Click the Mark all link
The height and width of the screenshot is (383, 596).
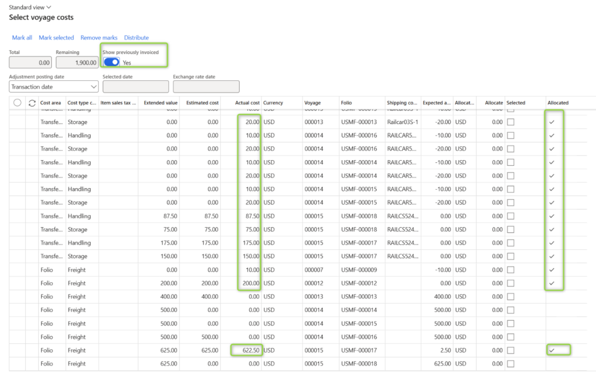[x=22, y=37]
